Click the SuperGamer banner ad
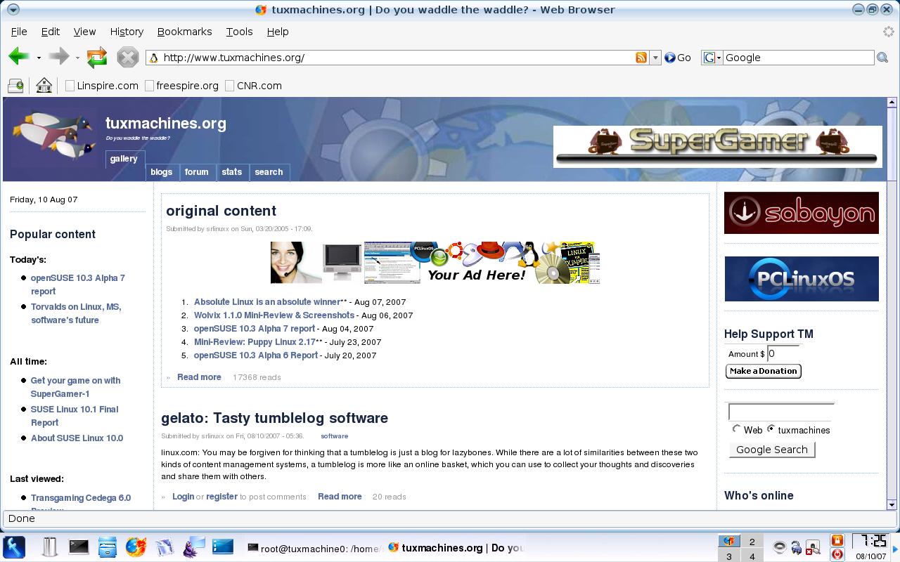Image resolution: width=900 pixels, height=562 pixels. (x=718, y=146)
